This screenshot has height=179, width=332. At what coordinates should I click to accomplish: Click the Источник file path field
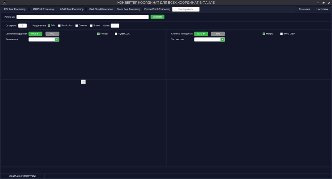pyautogui.click(x=83, y=17)
